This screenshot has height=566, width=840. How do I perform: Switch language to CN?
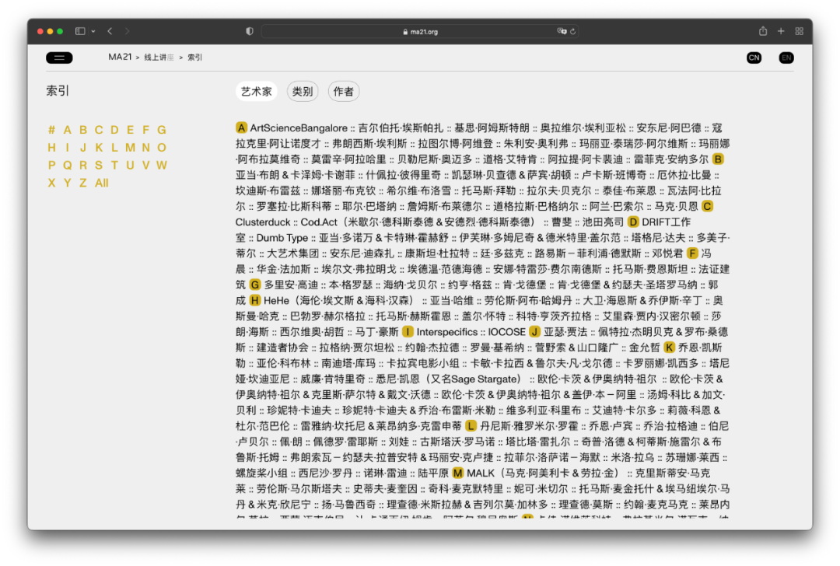pos(754,58)
